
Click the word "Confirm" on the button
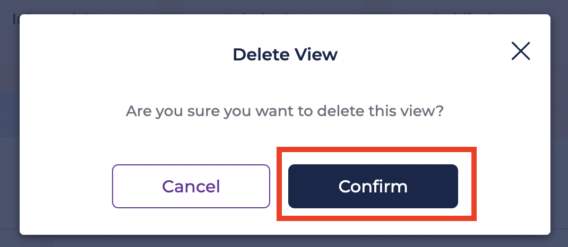pos(373,187)
